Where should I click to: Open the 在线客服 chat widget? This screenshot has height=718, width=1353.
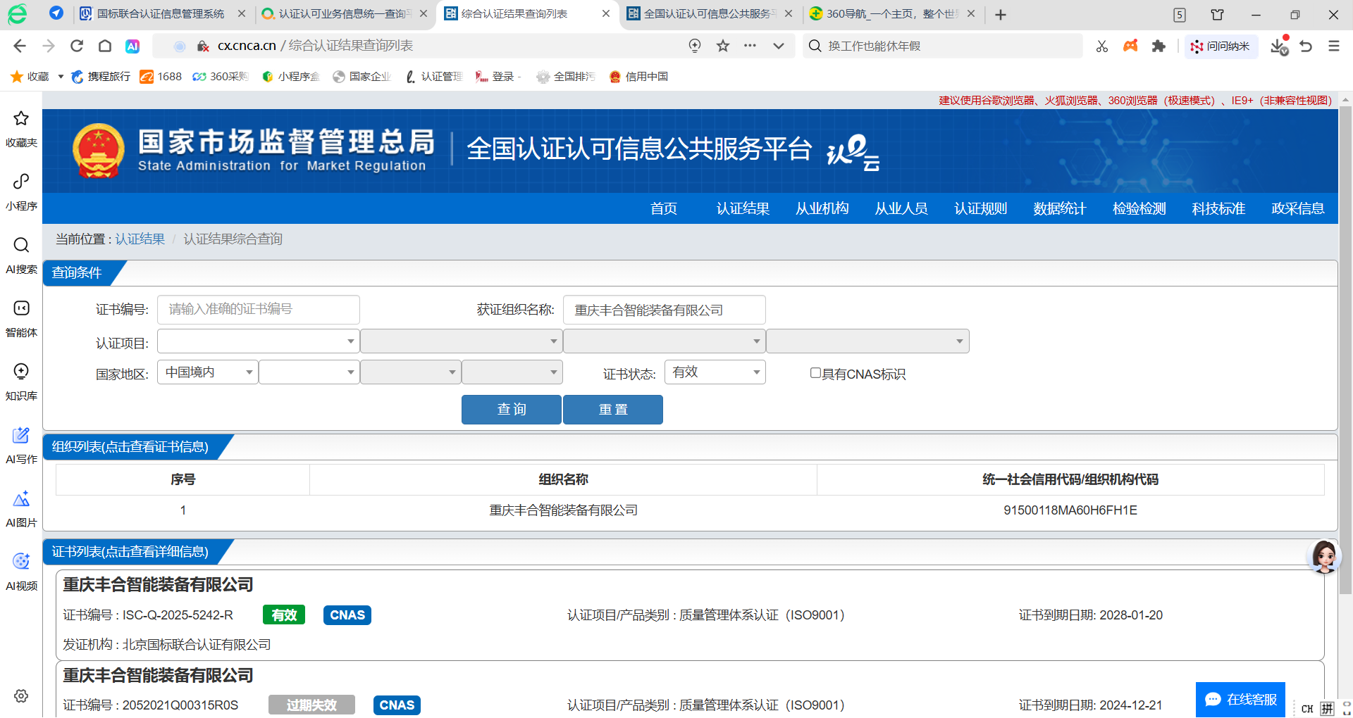pyautogui.click(x=1240, y=699)
